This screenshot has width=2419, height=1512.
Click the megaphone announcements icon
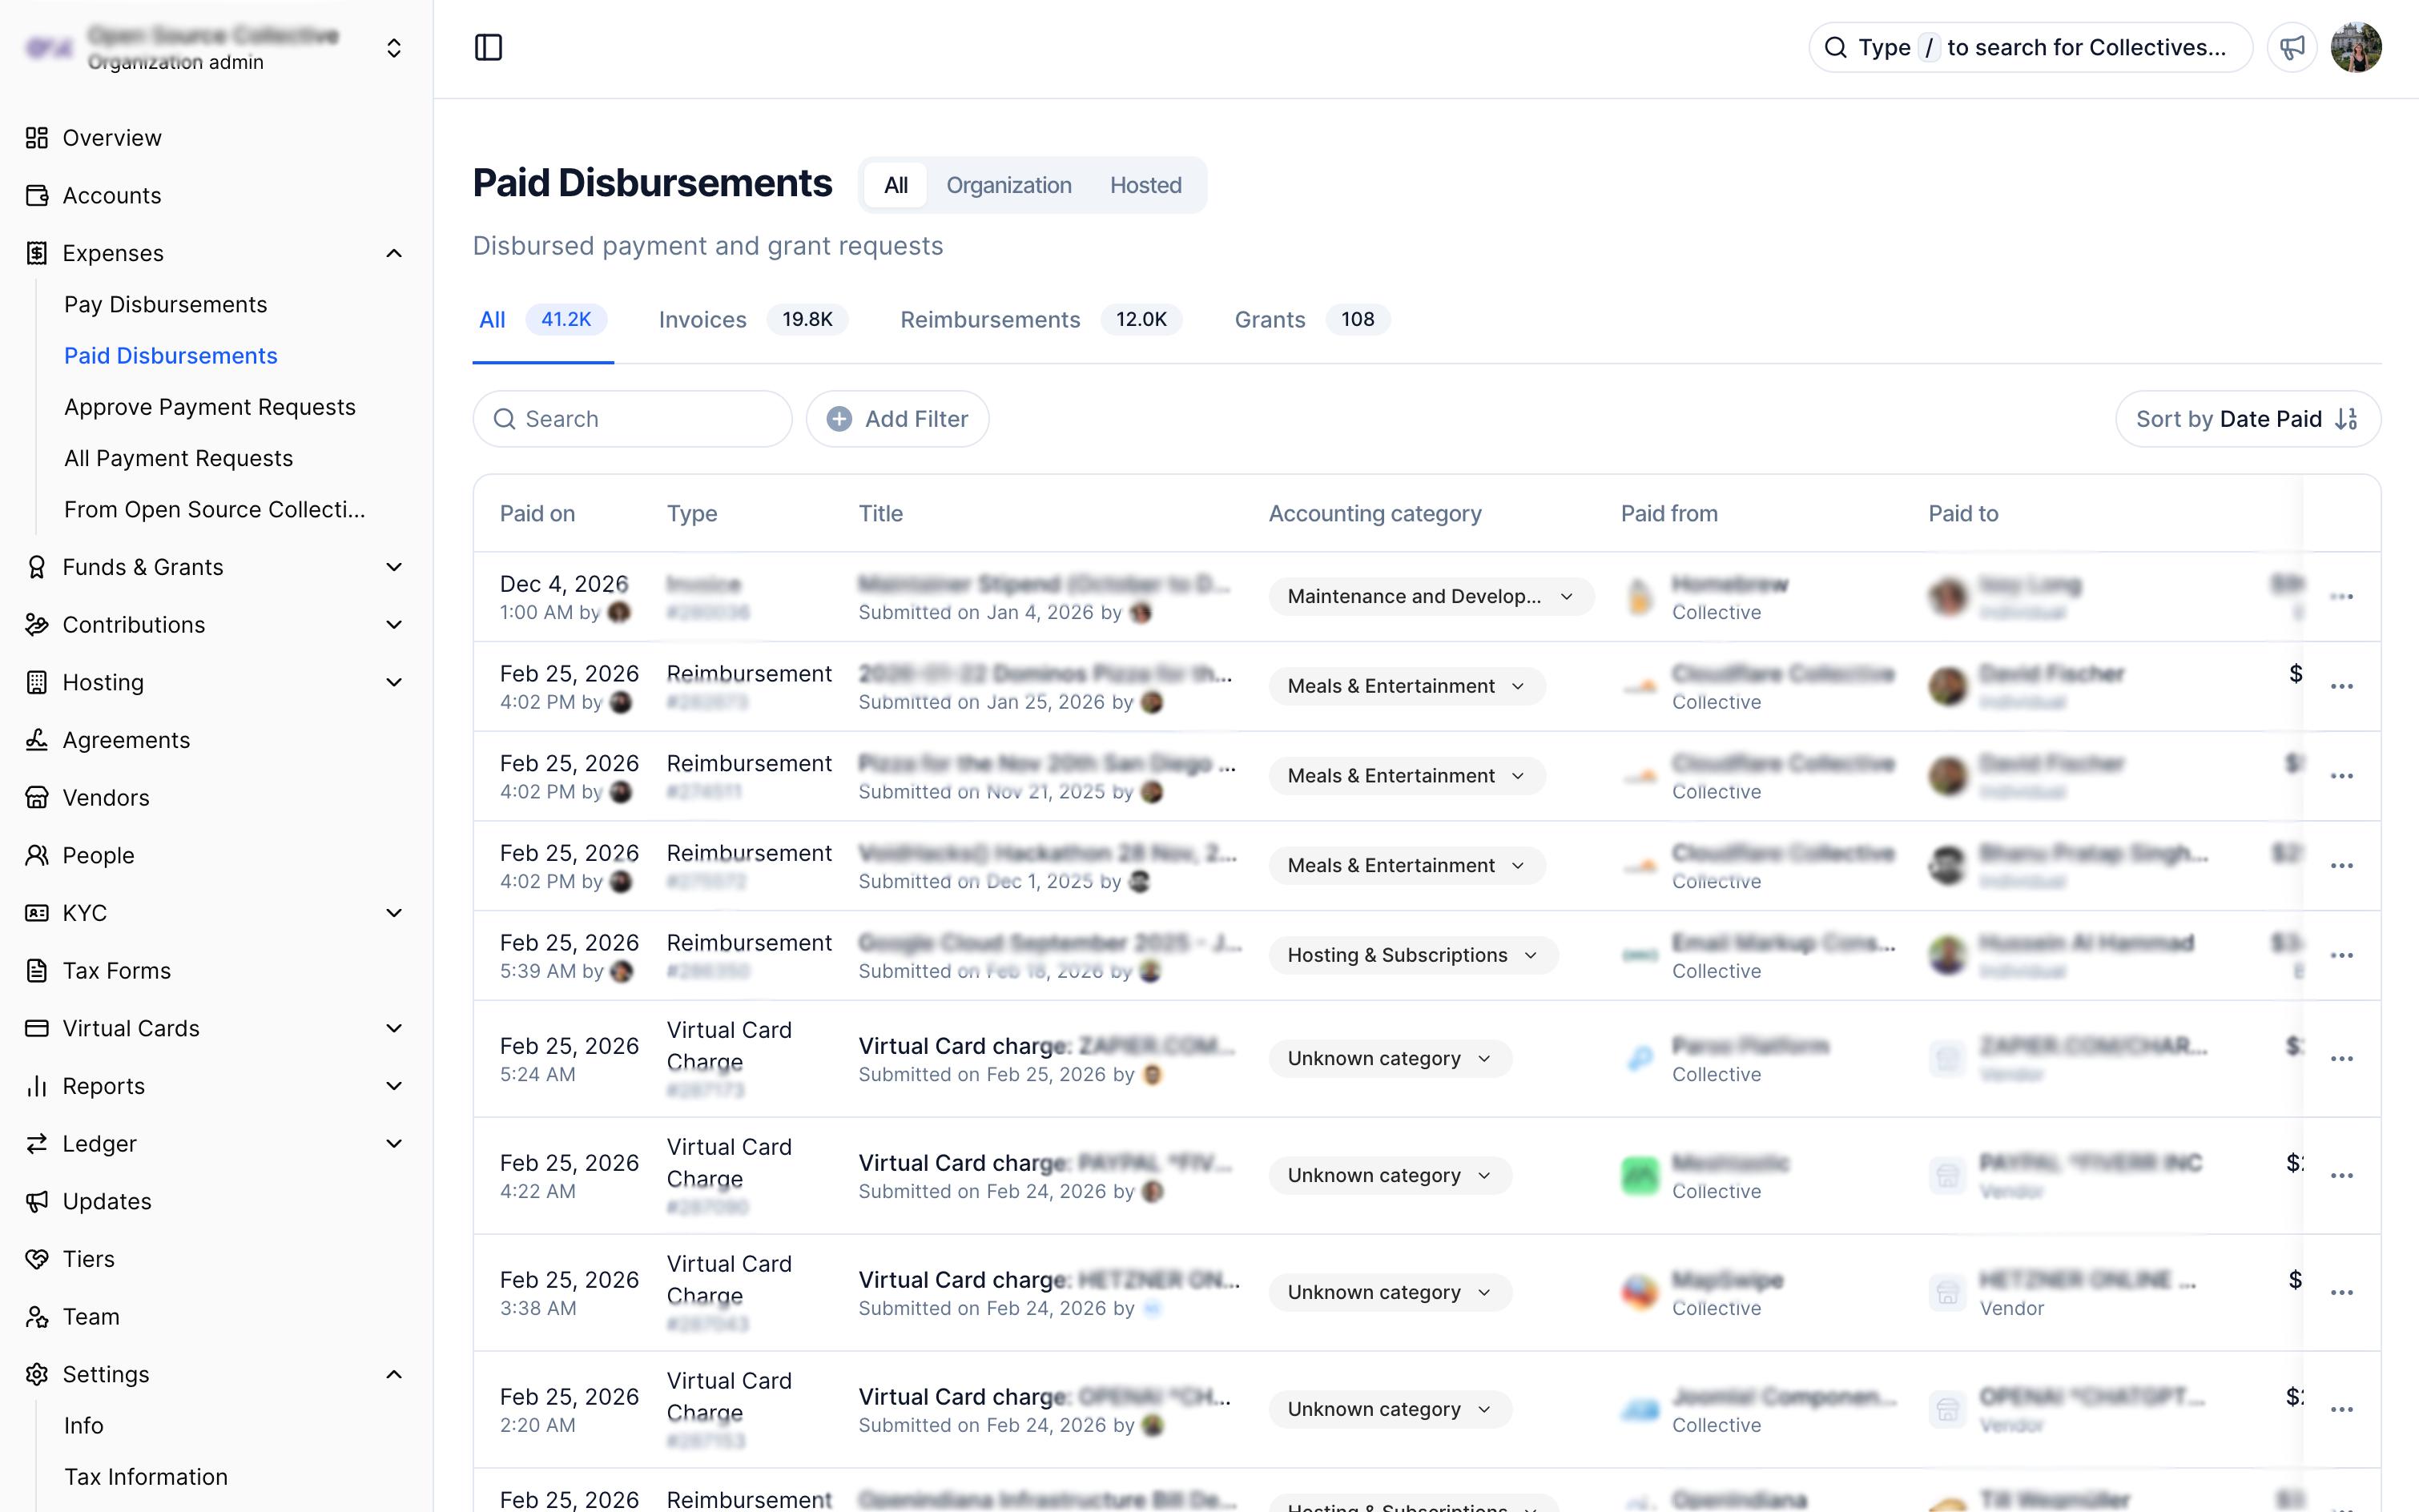point(2292,47)
